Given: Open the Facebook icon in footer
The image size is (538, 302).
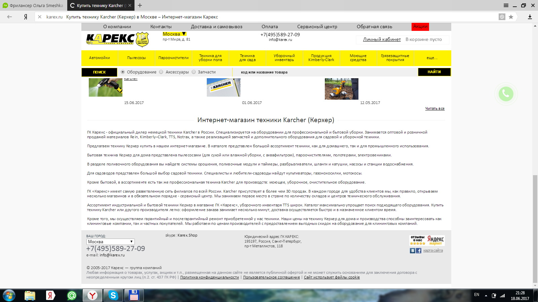Looking at the screenshot, I should click(x=419, y=251).
